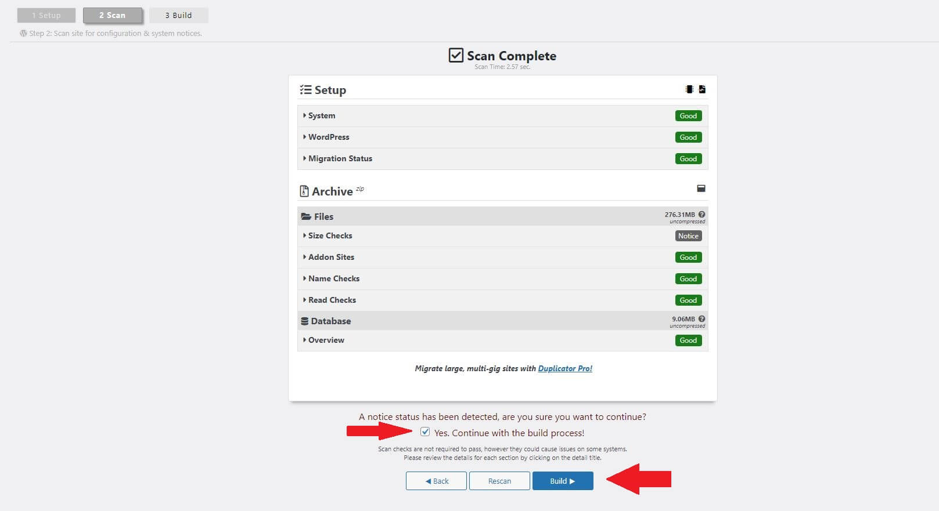Click the Notice status badge on Size Checks

(688, 236)
